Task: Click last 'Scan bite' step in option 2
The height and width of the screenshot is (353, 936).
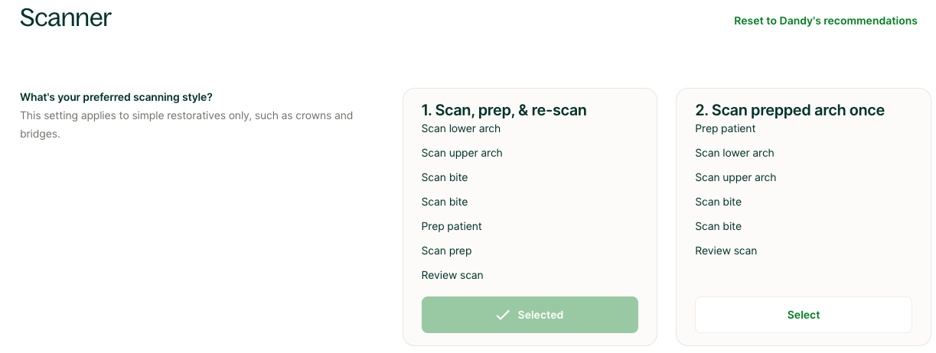Action: point(718,226)
